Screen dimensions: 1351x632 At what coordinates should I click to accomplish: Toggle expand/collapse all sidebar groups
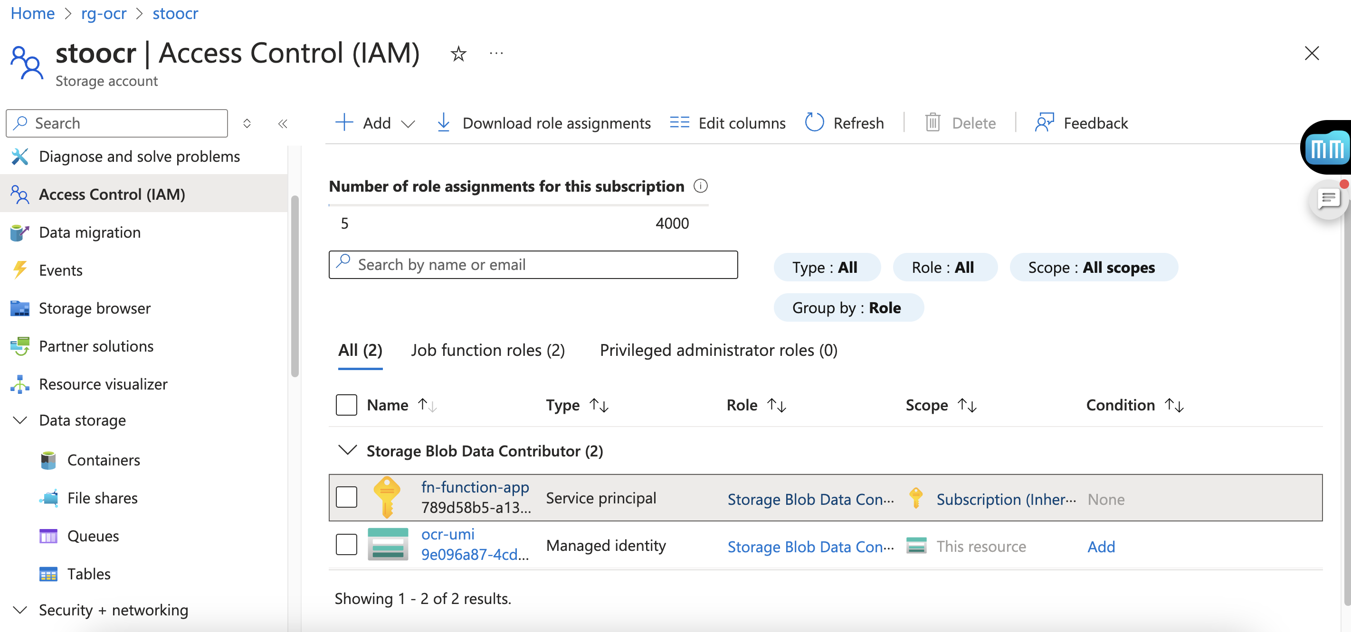247,124
